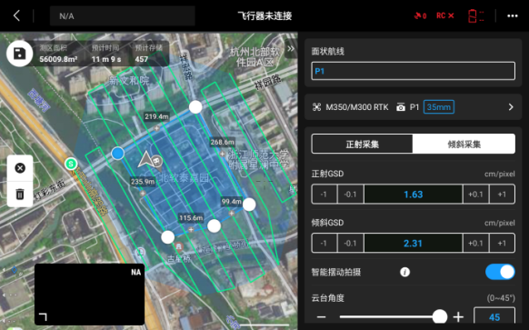Select the 35mm lens option
This screenshot has height=330, width=529.
[439, 107]
